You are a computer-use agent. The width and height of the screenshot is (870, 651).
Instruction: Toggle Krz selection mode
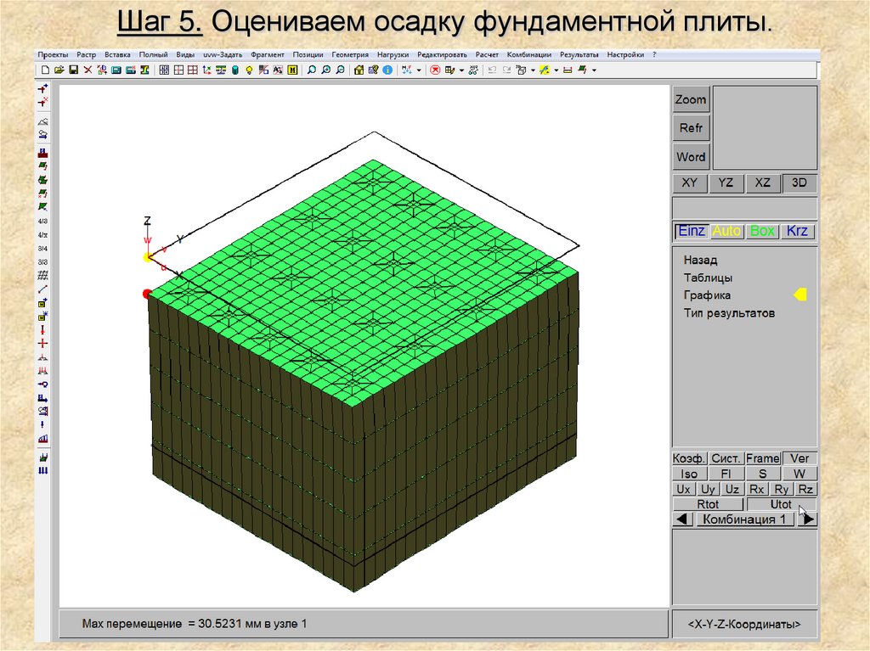tap(797, 231)
